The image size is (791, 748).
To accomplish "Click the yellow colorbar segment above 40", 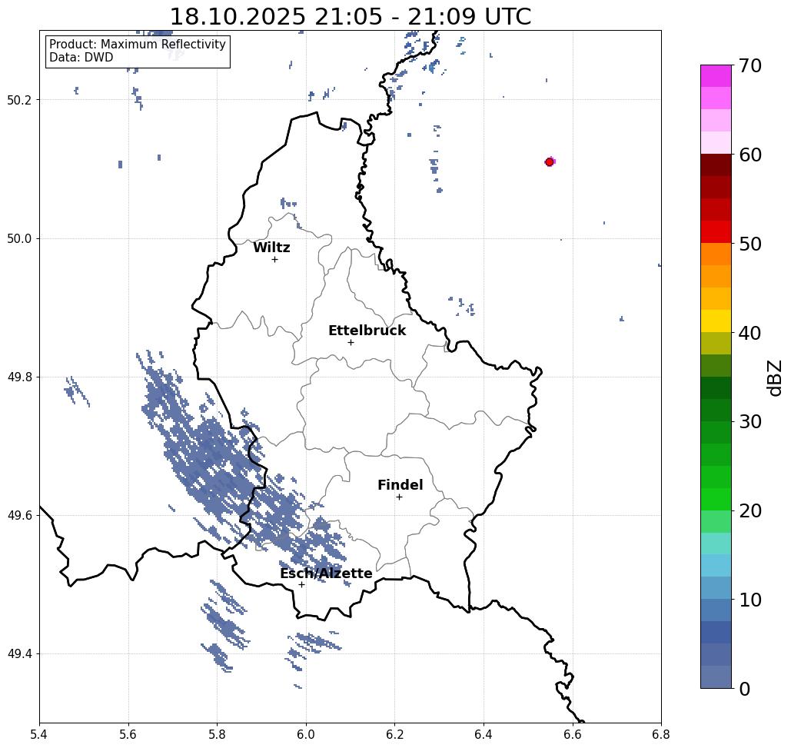I will pos(716,321).
